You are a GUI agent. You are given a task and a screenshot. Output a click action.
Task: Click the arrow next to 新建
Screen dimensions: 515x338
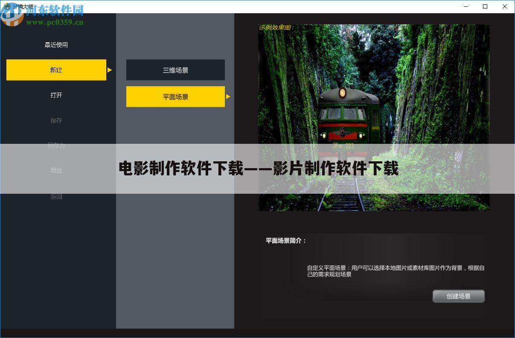point(110,70)
